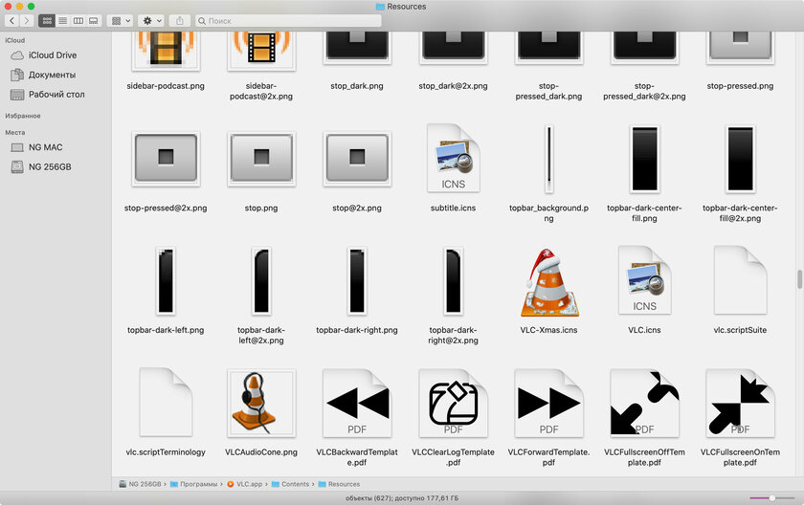804x505 pixels.
Task: Click Contents folder in path bar
Action: coord(295,484)
